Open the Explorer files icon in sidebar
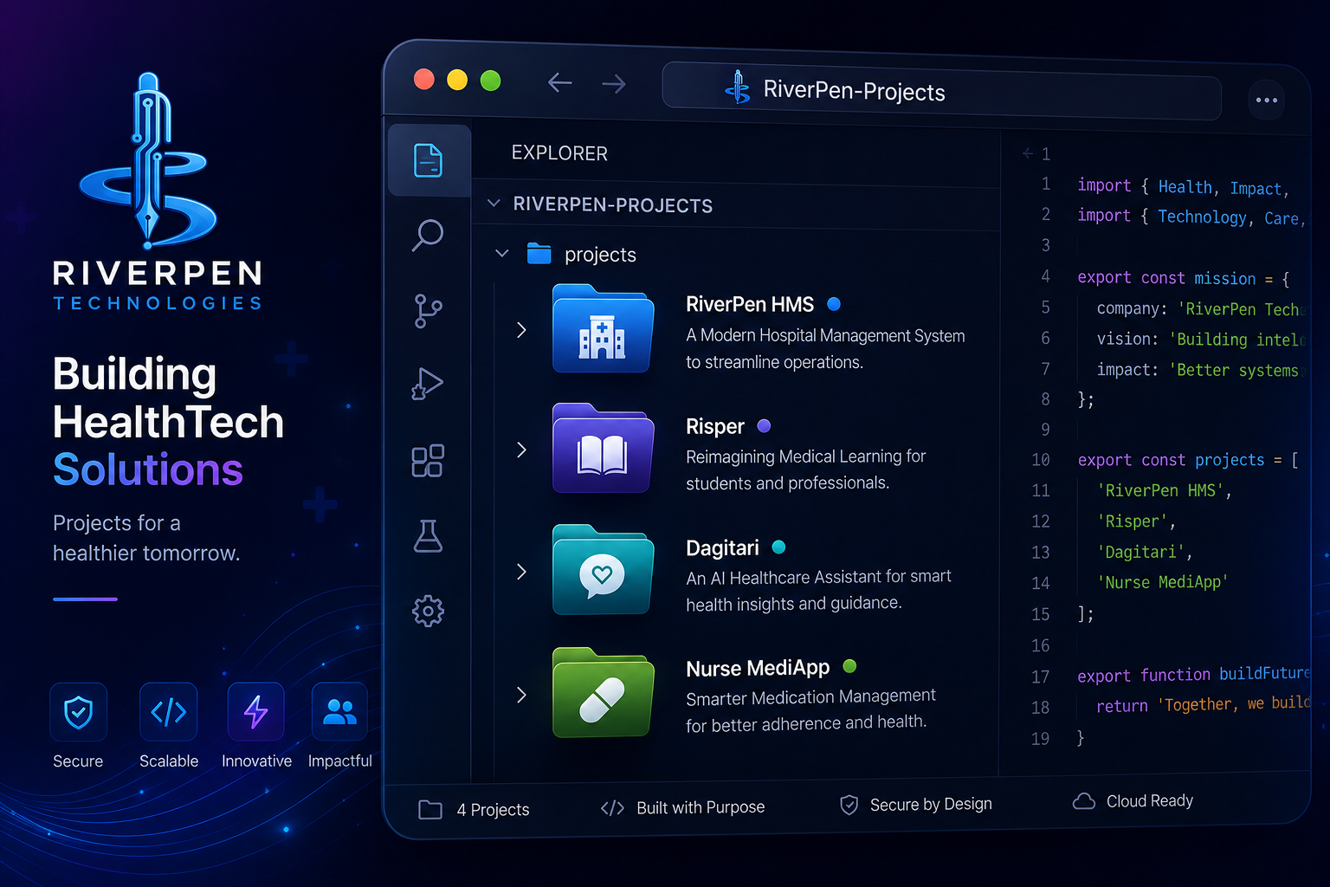 429,160
